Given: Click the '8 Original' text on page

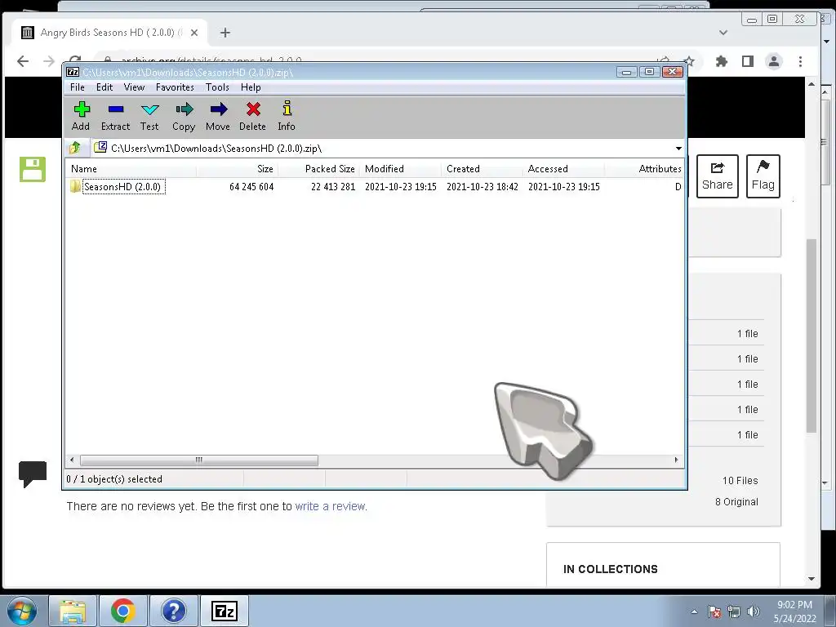Looking at the screenshot, I should pos(736,502).
